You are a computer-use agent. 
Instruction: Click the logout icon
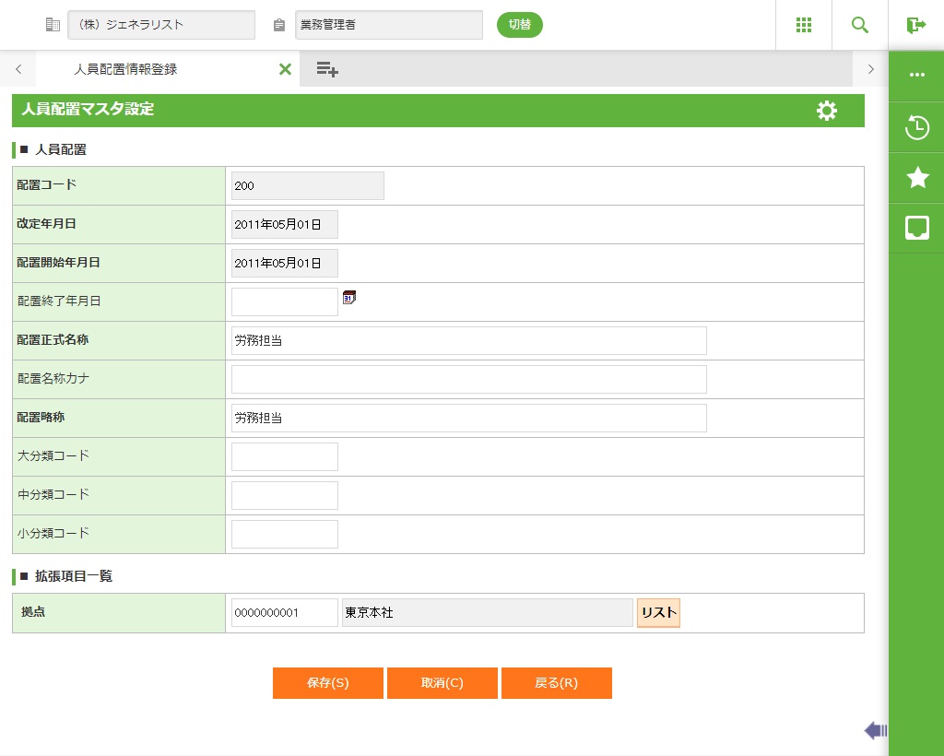tap(915, 25)
